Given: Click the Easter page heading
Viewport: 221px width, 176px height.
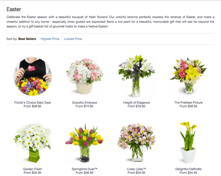Looking at the screenshot, I should pyautogui.click(x=14, y=9).
